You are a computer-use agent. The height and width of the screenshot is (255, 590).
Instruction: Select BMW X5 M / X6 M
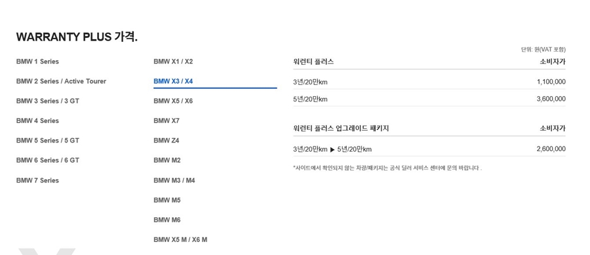pyautogui.click(x=180, y=239)
